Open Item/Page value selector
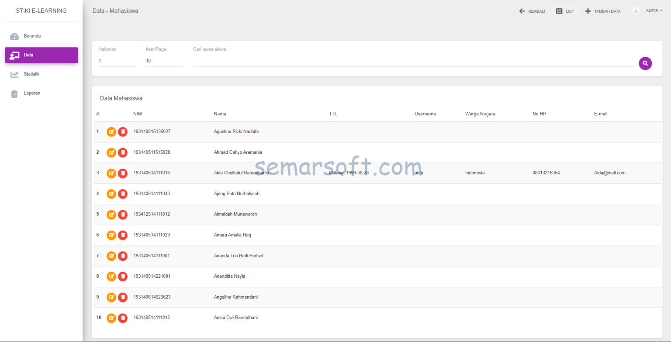Image resolution: width=671 pixels, height=342 pixels. tap(164, 60)
